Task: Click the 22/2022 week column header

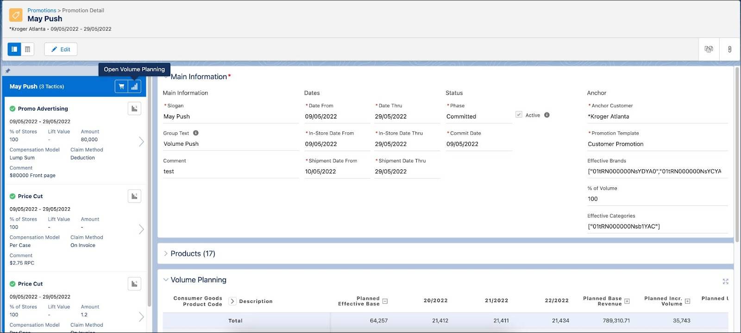Action: [x=557, y=301]
